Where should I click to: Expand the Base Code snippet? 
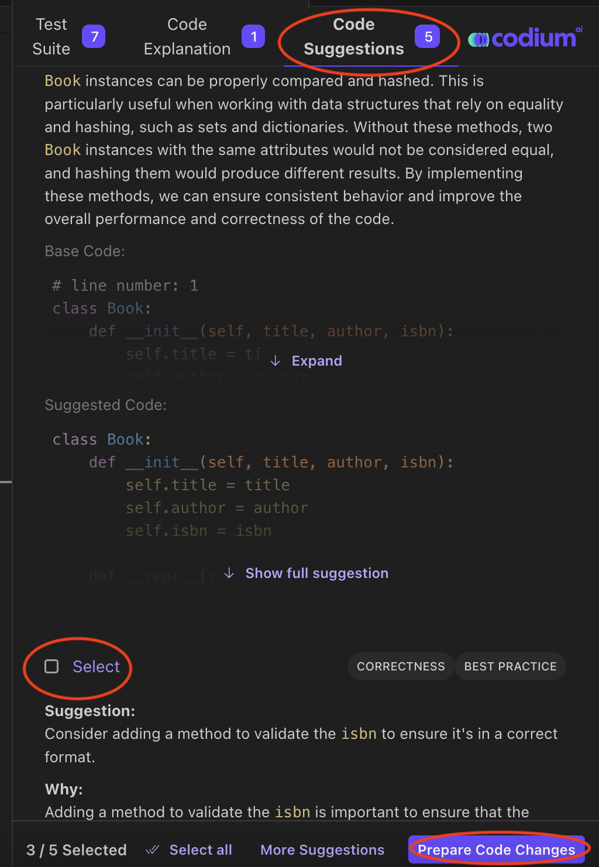point(316,361)
